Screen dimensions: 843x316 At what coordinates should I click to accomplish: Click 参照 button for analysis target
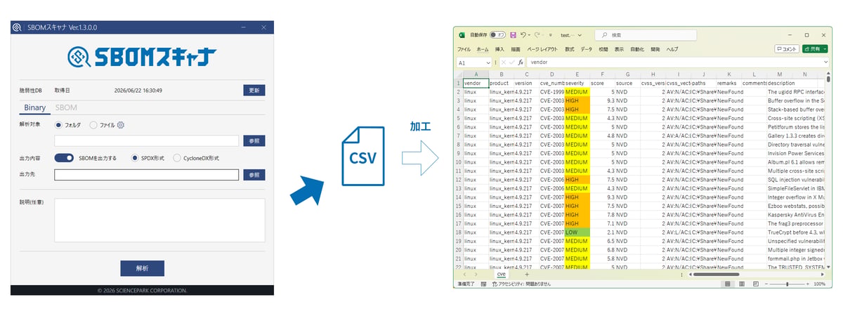coord(254,141)
